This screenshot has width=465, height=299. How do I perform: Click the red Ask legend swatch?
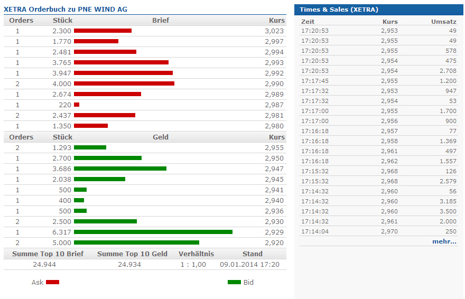click(52, 282)
